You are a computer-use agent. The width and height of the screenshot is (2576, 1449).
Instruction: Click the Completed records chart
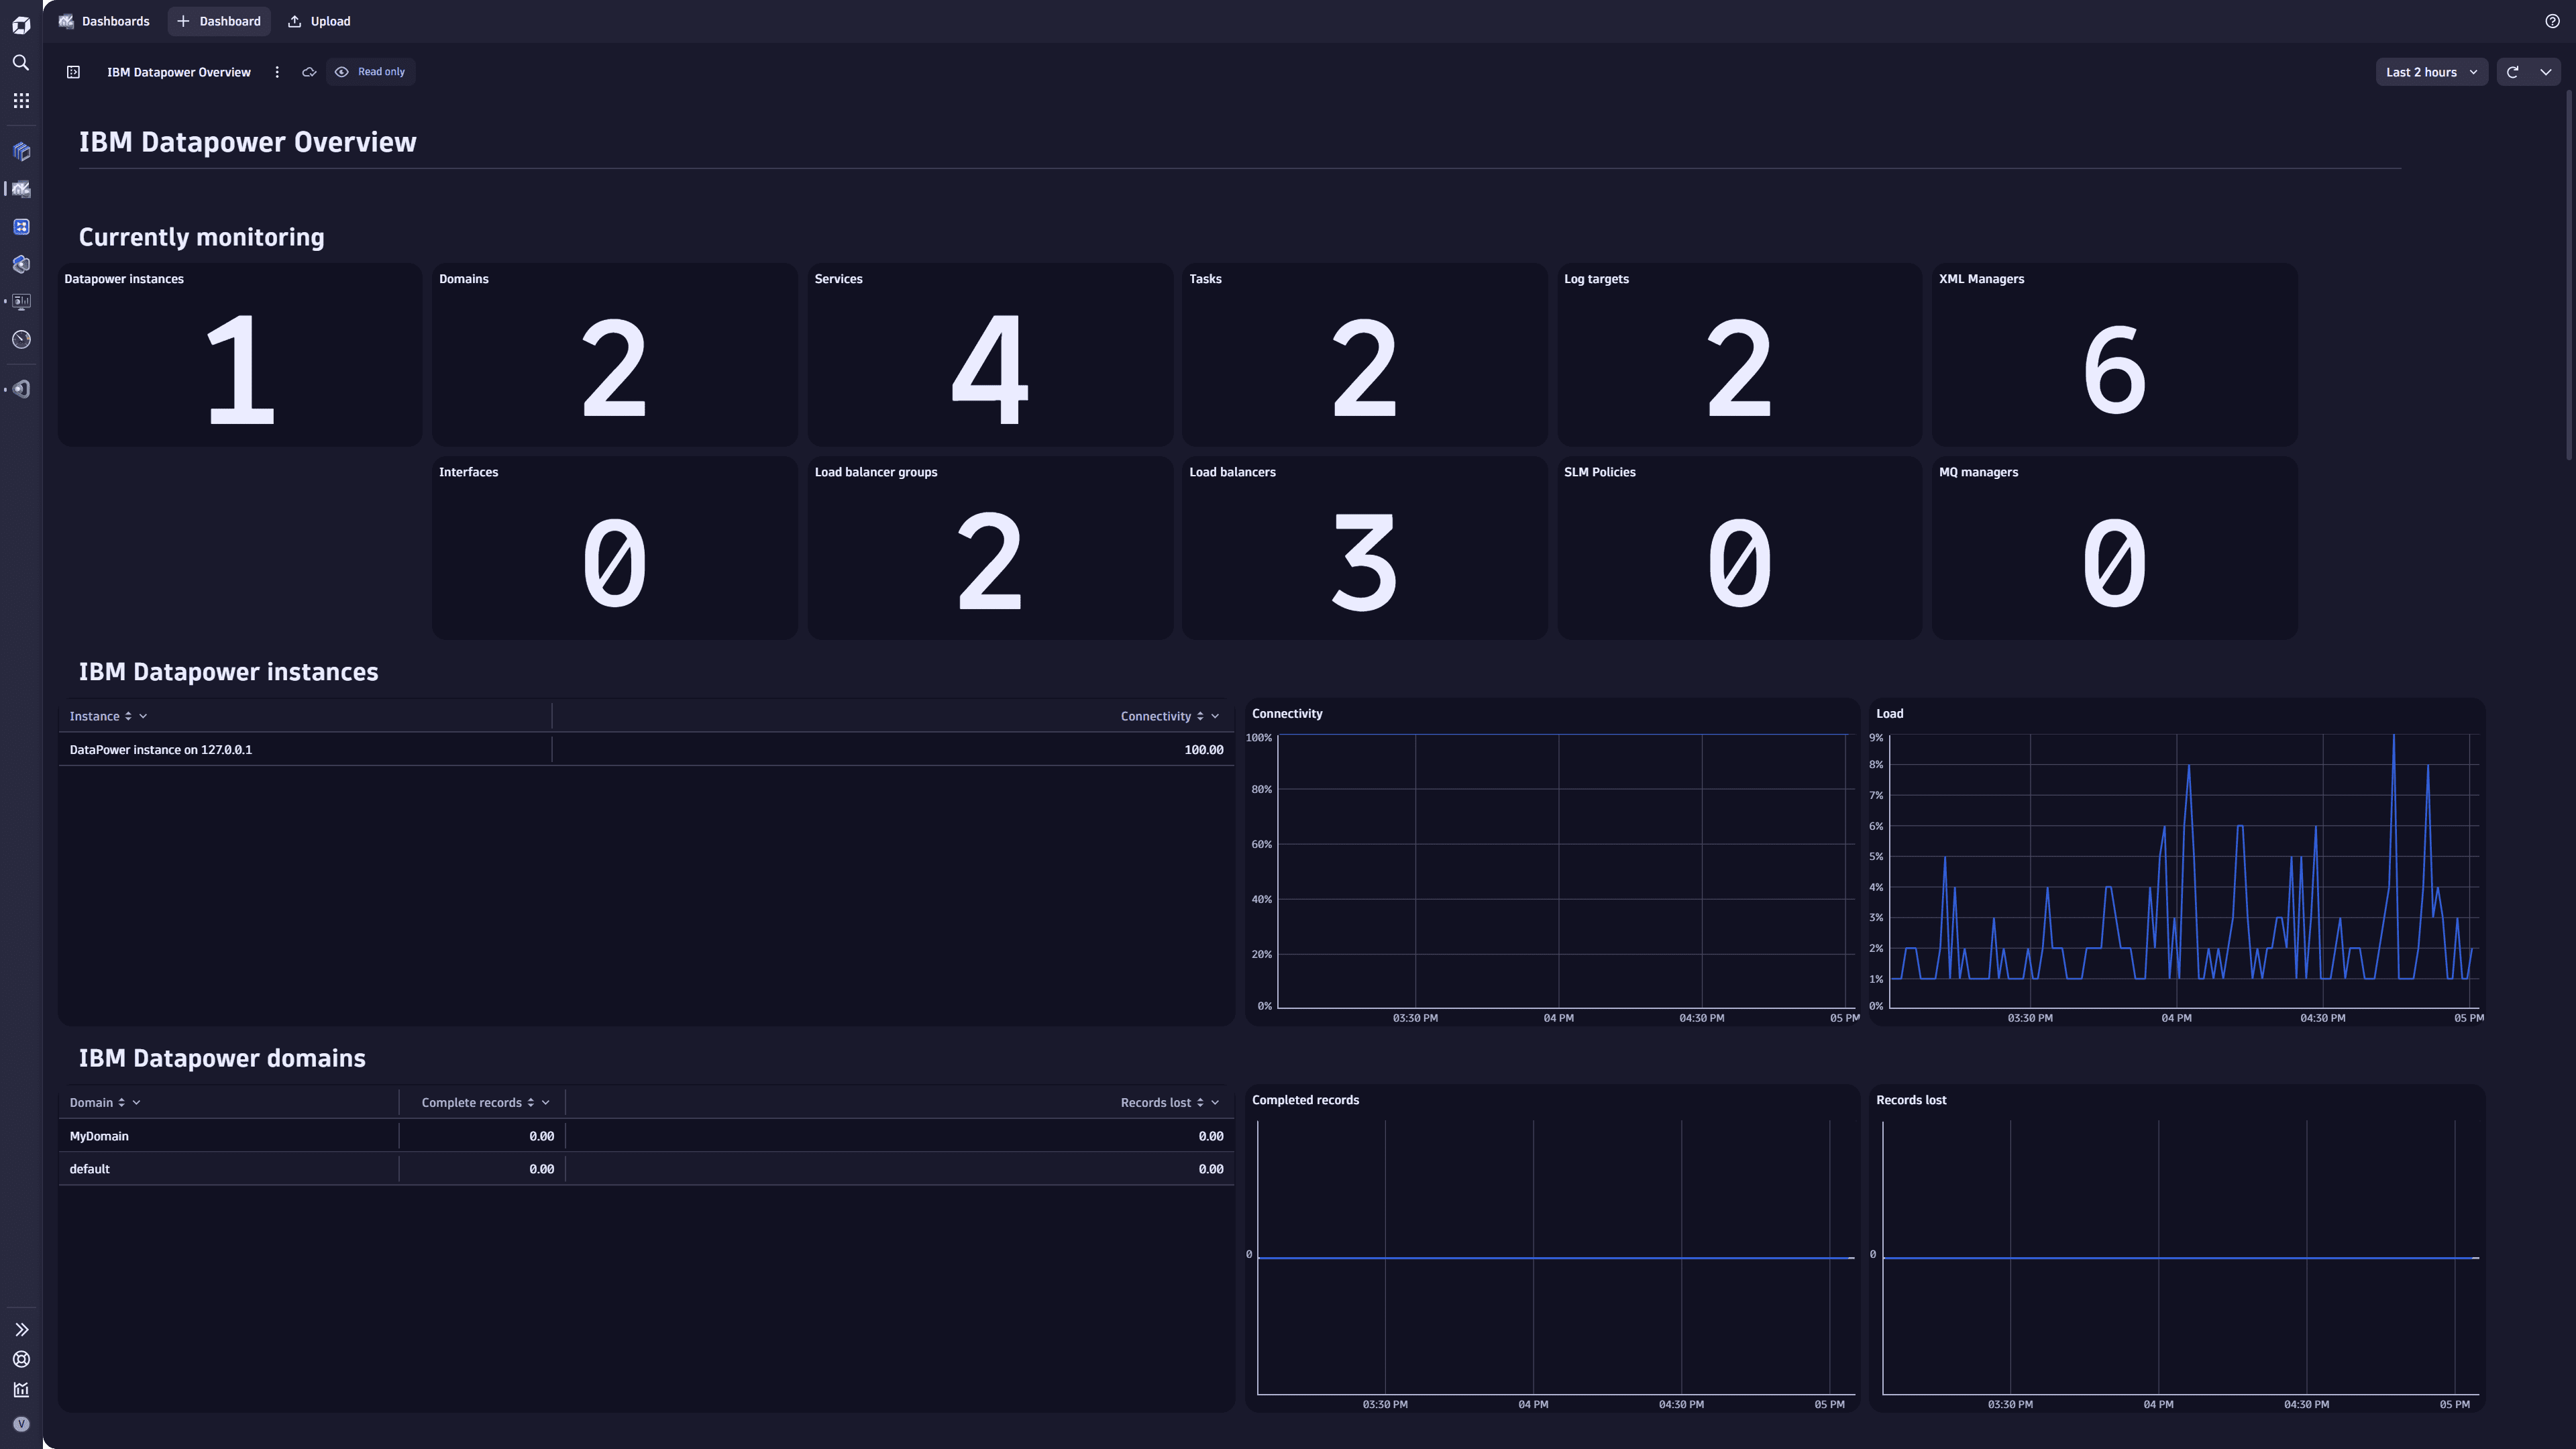[1552, 1249]
